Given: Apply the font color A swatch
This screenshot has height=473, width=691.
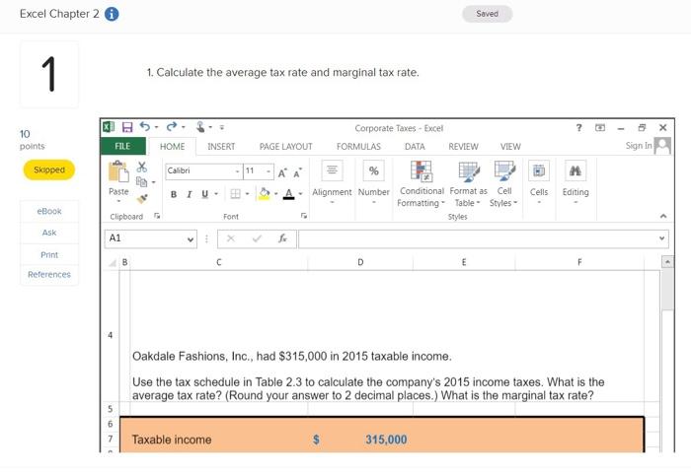Looking at the screenshot, I should (x=288, y=193).
